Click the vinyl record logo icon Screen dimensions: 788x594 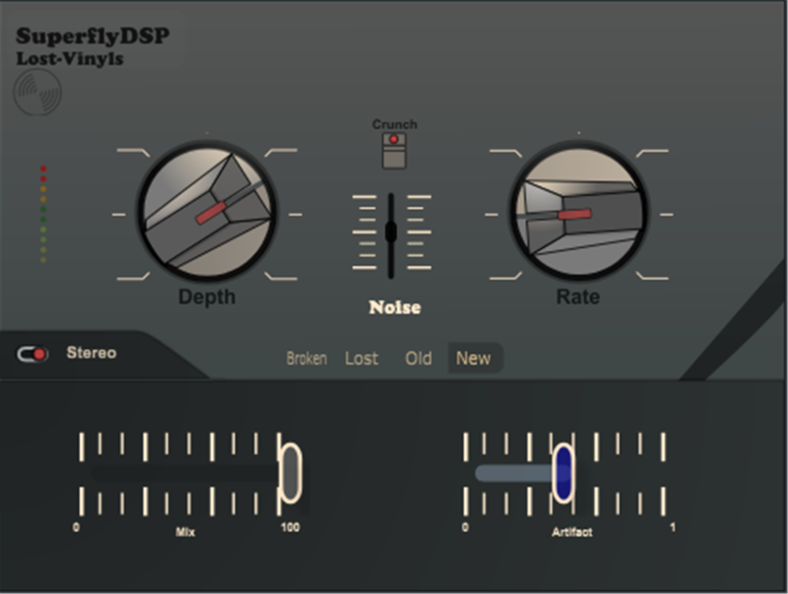point(38,93)
